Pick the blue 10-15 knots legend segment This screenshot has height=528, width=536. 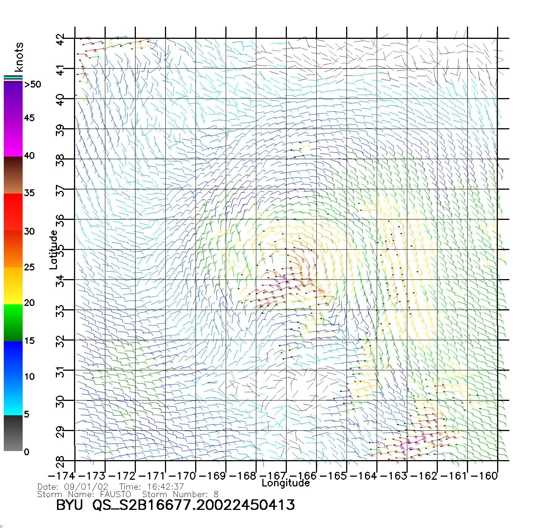(x=13, y=359)
